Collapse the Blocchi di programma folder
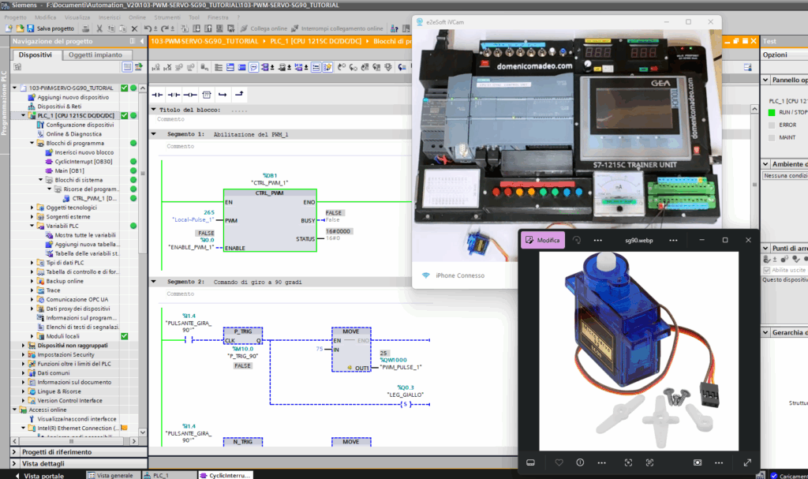This screenshot has width=808, height=479. (32, 143)
